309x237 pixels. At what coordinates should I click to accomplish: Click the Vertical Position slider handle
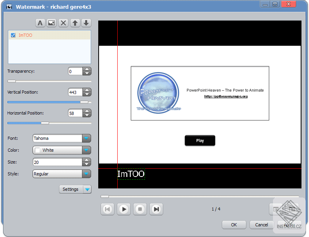(84, 102)
